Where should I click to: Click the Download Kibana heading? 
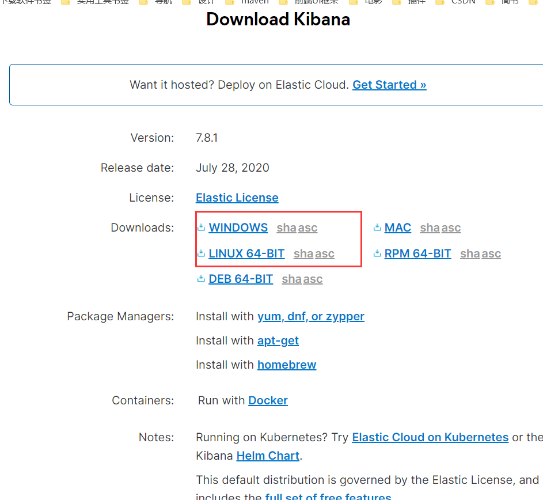tap(278, 19)
